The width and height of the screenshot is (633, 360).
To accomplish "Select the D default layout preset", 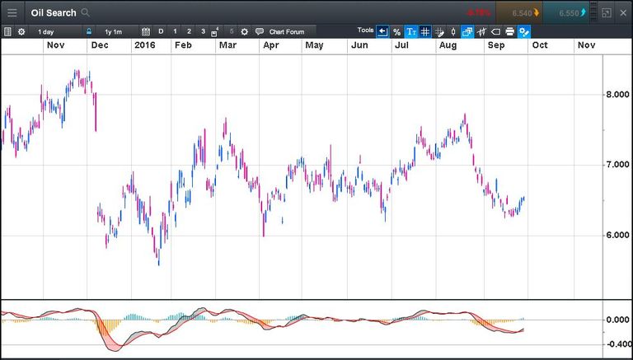I will tap(161, 31).
